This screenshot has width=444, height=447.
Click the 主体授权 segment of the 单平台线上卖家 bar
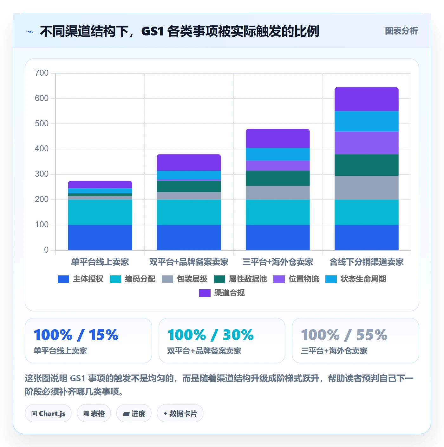[100, 237]
